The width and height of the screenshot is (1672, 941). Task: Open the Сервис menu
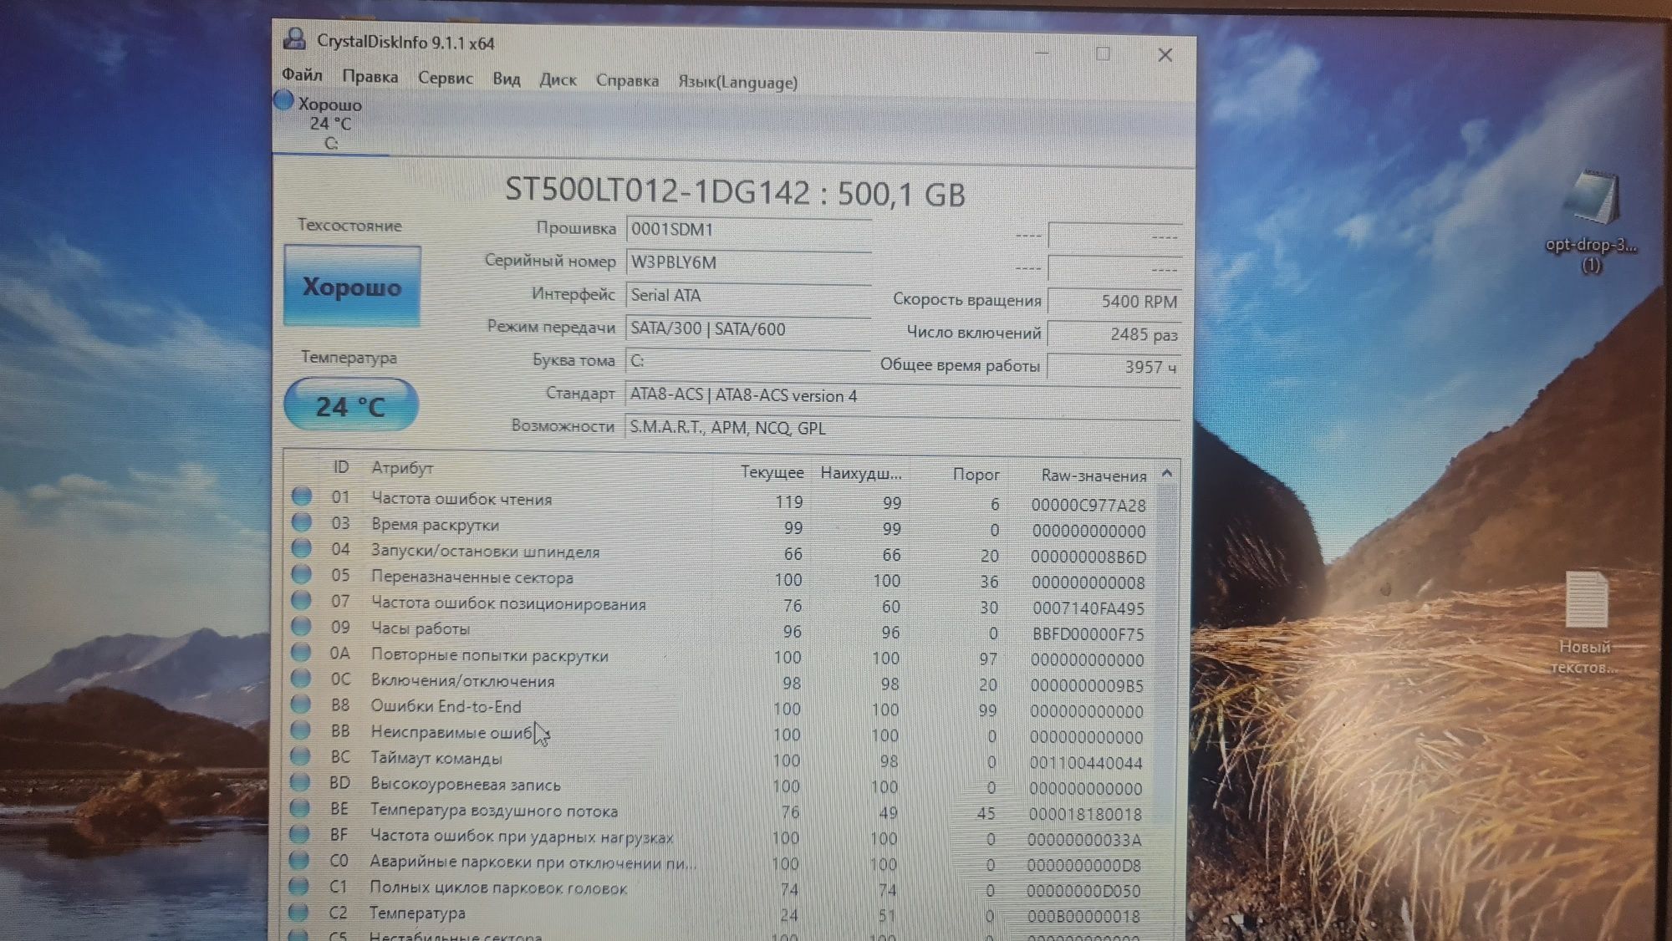445,78
